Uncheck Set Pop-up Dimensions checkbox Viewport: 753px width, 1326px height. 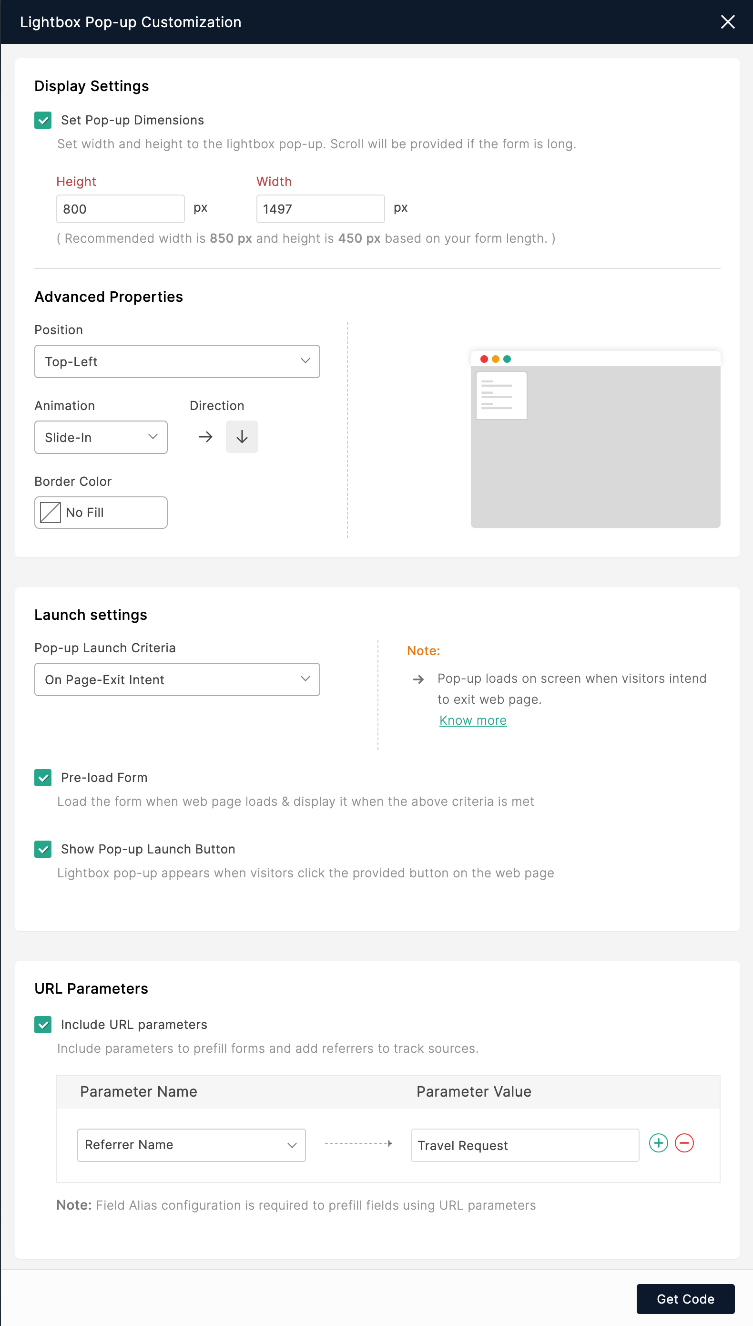43,120
